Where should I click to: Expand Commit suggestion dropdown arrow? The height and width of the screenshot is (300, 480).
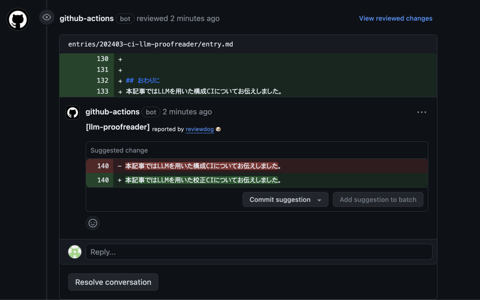pyautogui.click(x=320, y=200)
